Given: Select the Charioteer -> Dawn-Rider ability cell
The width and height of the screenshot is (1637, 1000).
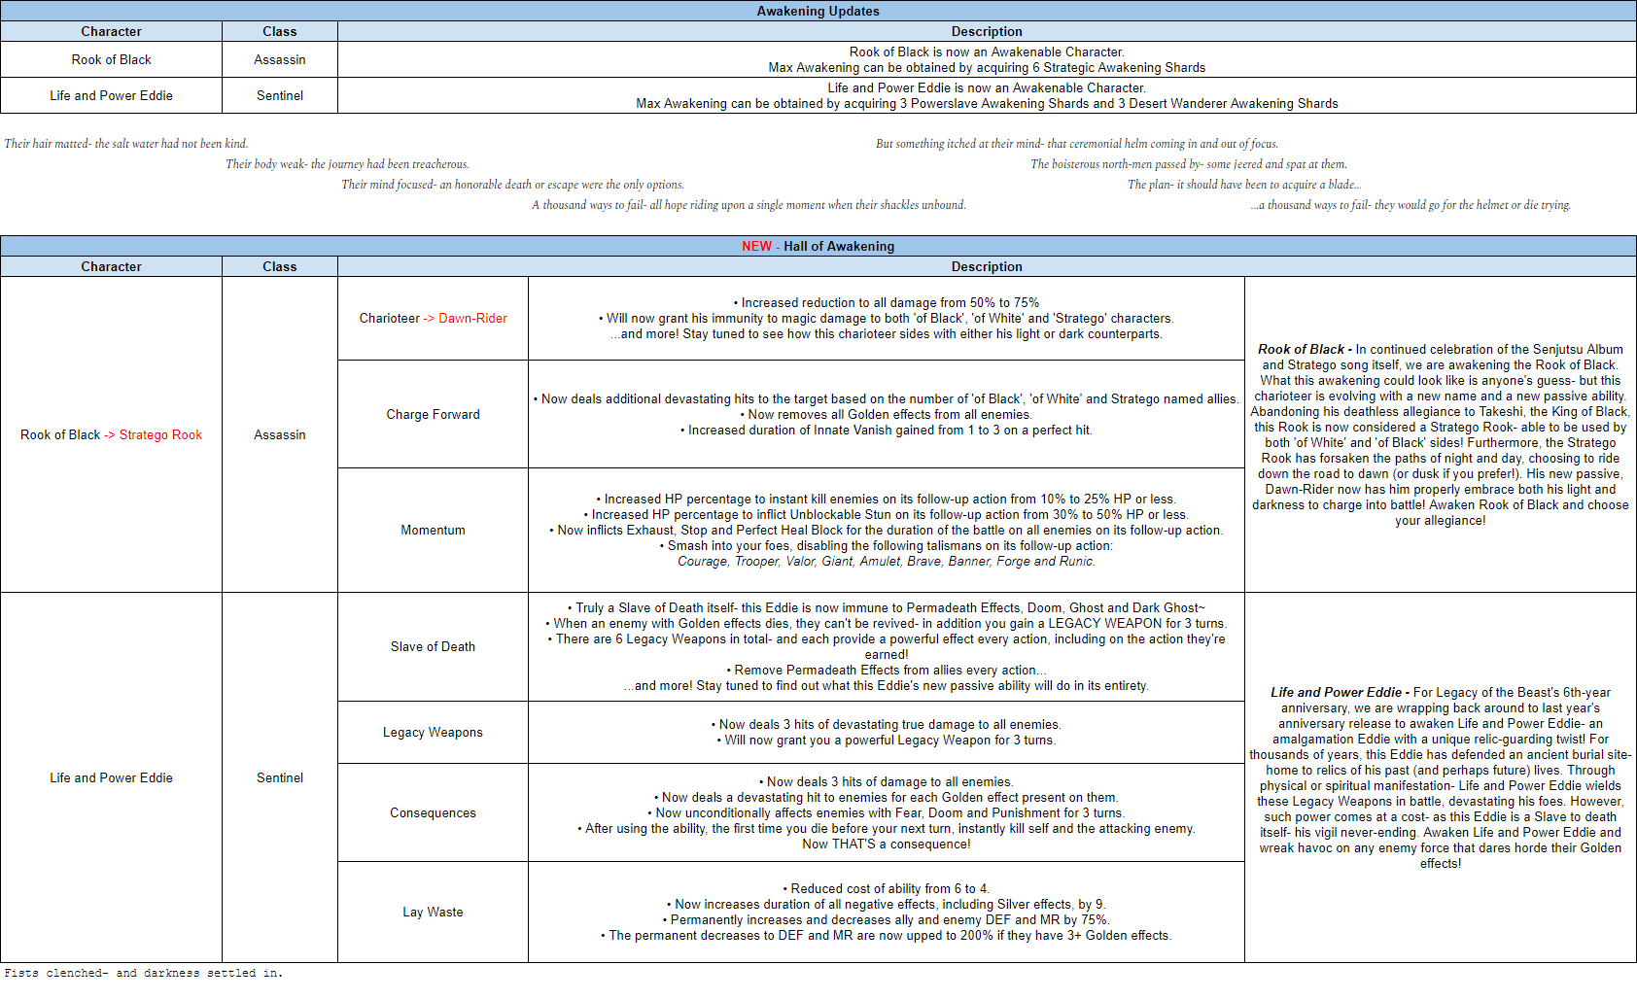Looking at the screenshot, I should point(434,318).
